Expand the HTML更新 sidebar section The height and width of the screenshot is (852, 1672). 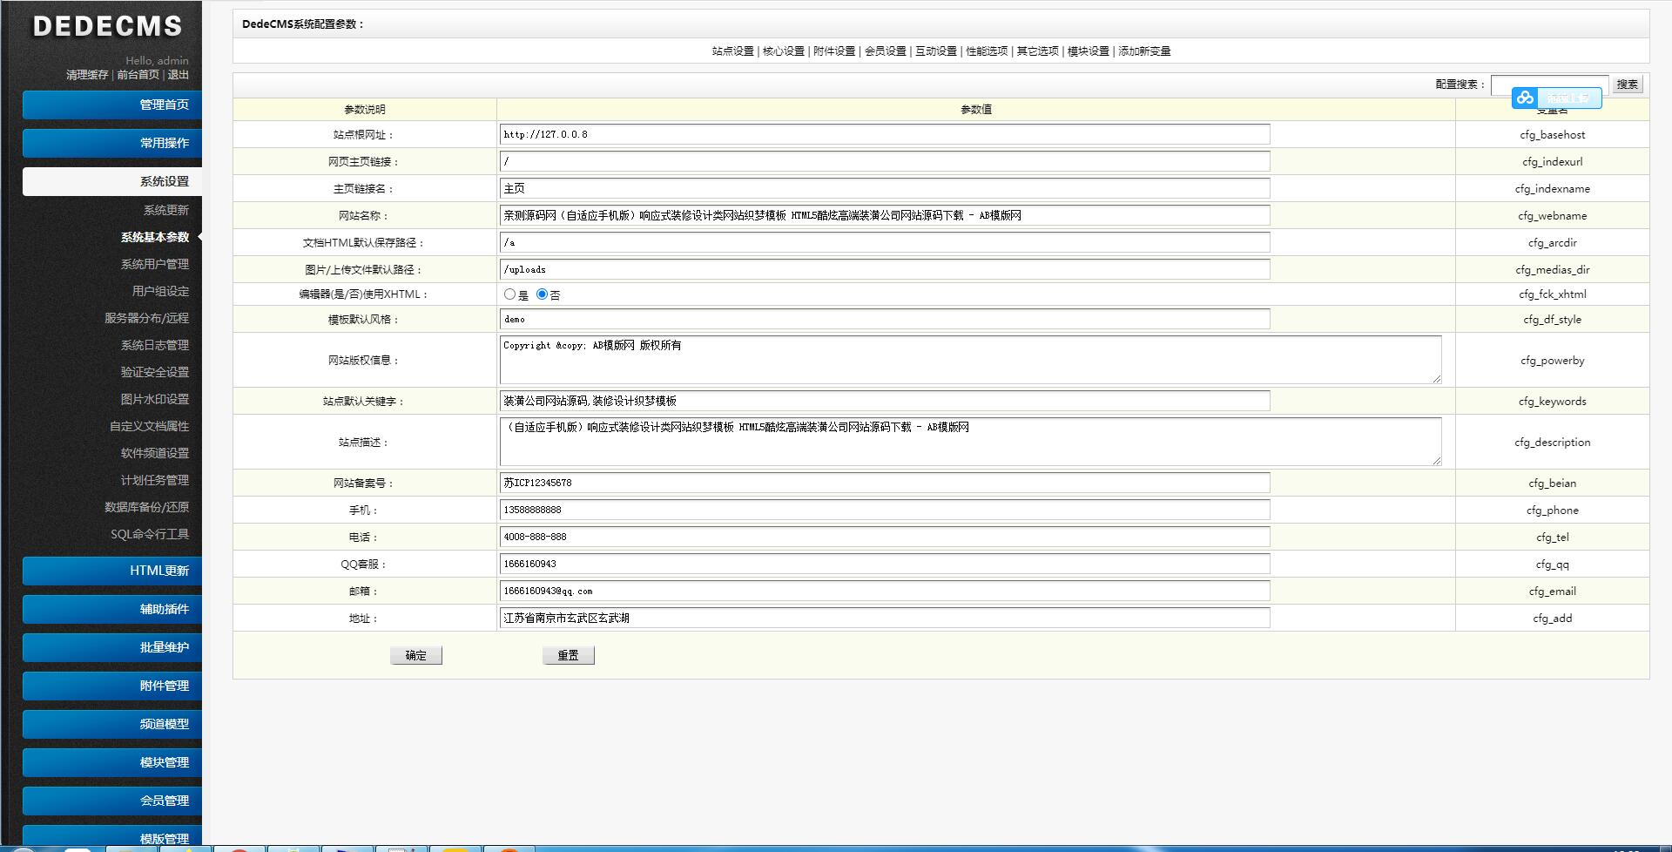(x=112, y=571)
